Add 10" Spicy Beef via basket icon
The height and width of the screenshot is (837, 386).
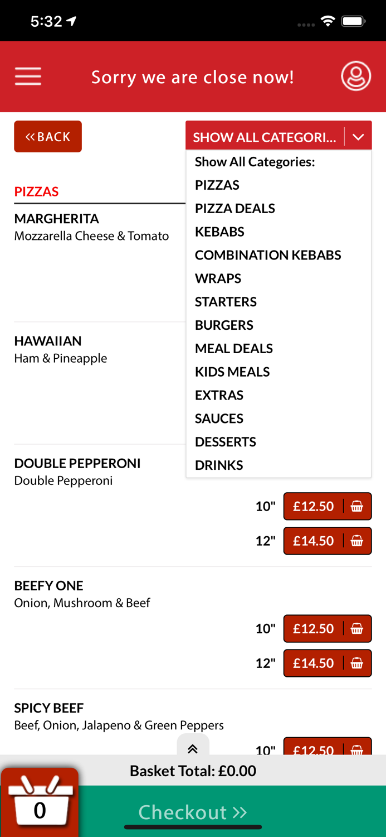pyautogui.click(x=357, y=751)
